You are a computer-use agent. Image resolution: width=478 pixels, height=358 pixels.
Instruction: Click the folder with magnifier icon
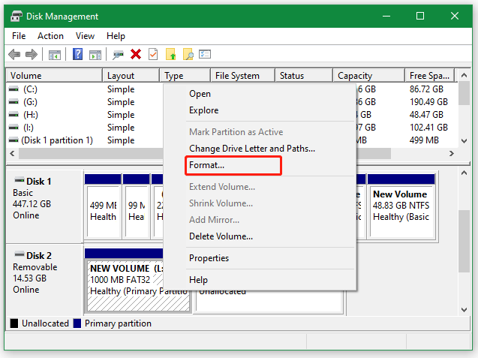(188, 54)
